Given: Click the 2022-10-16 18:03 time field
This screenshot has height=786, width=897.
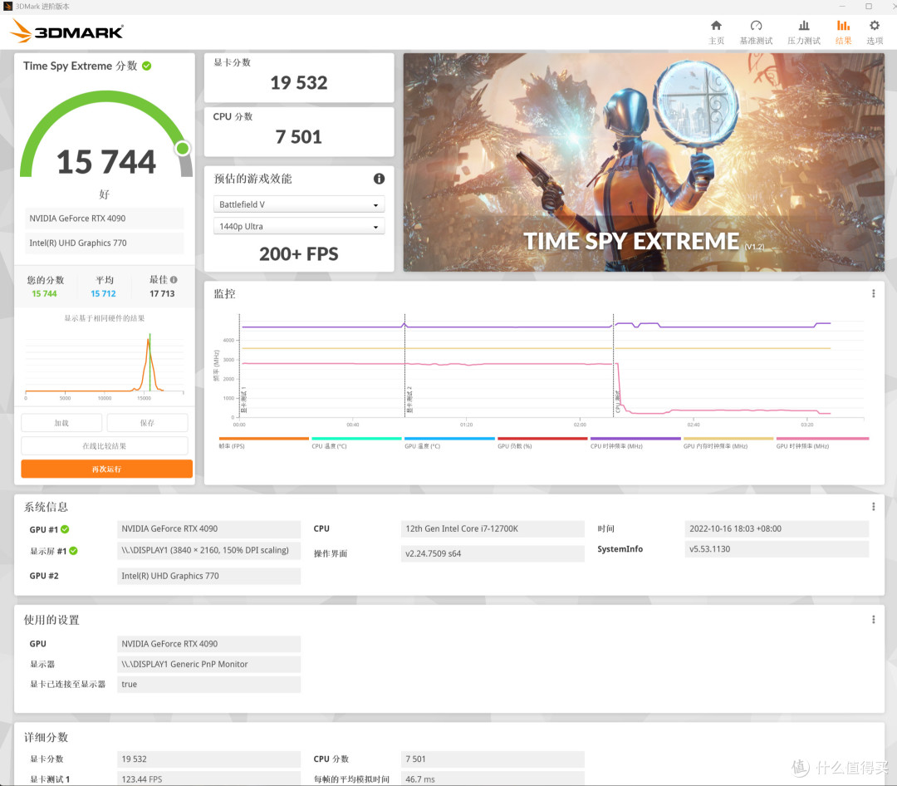Looking at the screenshot, I should [777, 528].
